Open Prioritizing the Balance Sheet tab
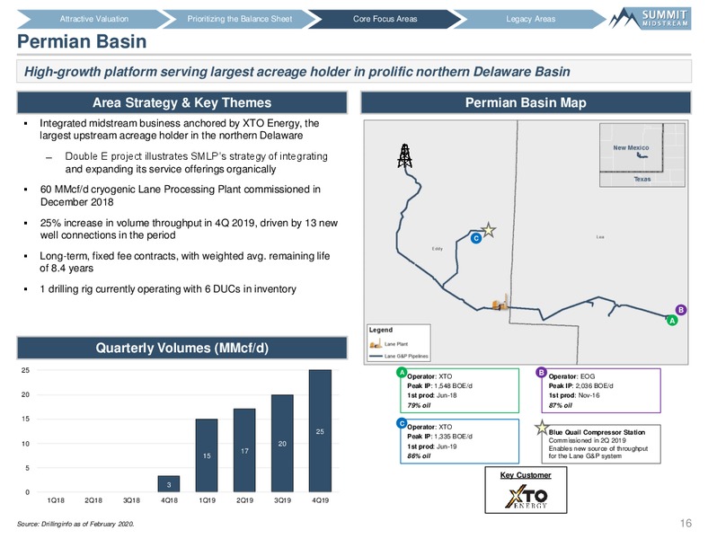 (239, 19)
